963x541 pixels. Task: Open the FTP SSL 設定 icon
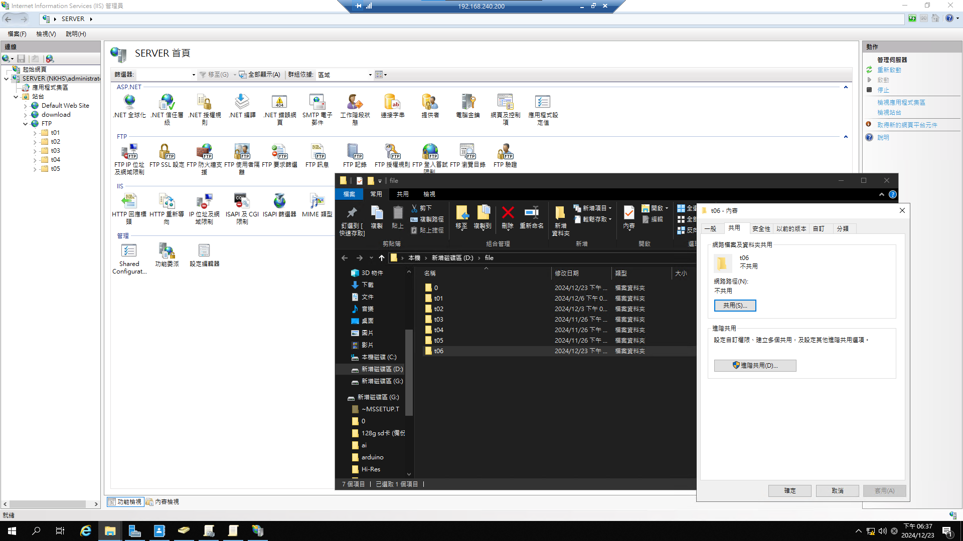click(x=167, y=155)
